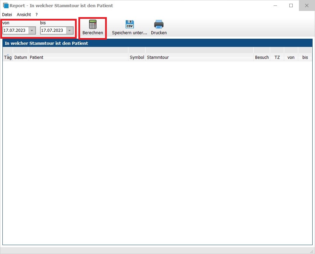Viewport: 315px width, 254px height.
Task: Sort by the Symbol column header
Action: pyautogui.click(x=137, y=57)
